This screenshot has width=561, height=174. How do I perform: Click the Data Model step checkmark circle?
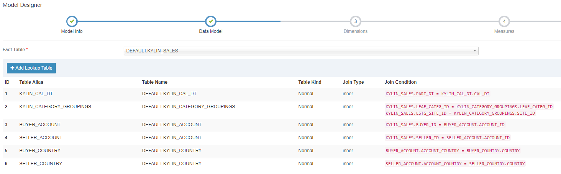(x=211, y=21)
